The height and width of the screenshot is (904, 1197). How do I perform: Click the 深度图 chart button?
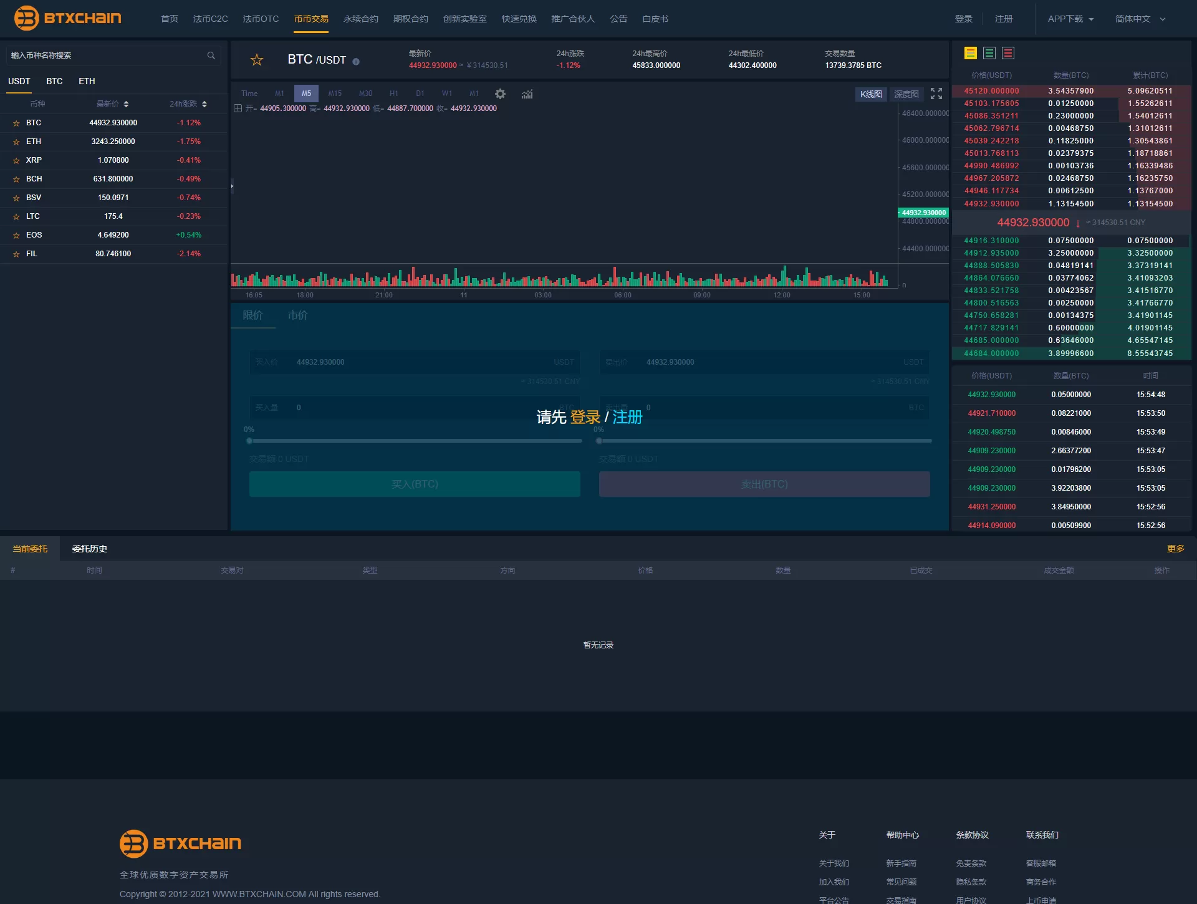(x=906, y=94)
